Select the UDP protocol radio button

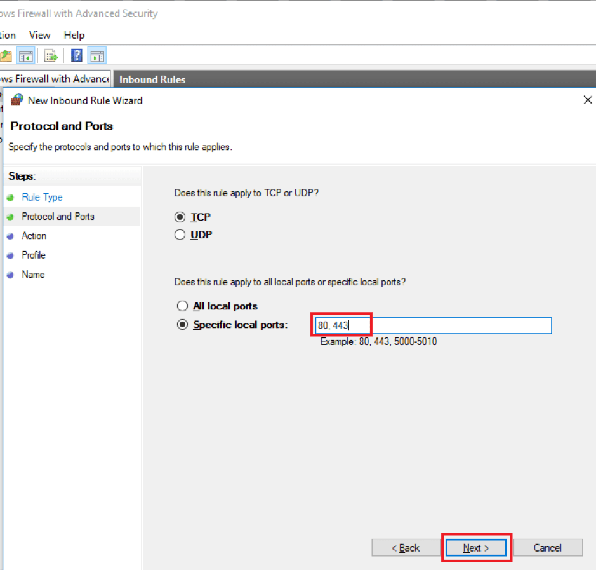180,234
